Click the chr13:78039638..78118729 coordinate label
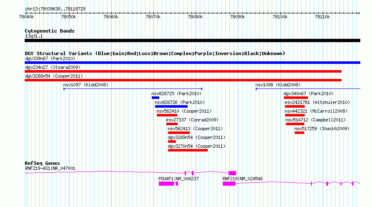 (x=55, y=9)
